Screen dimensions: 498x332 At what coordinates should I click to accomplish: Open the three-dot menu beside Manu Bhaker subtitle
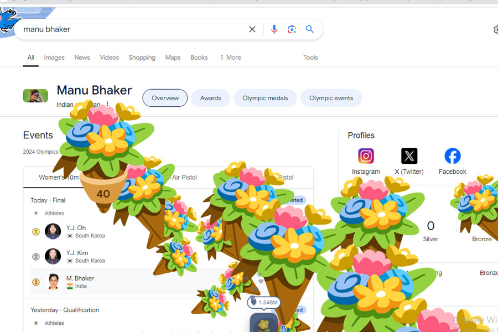pos(107,104)
